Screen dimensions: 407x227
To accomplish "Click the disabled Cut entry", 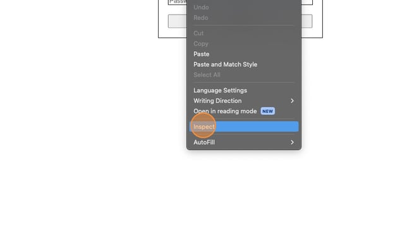I will [x=244, y=33].
